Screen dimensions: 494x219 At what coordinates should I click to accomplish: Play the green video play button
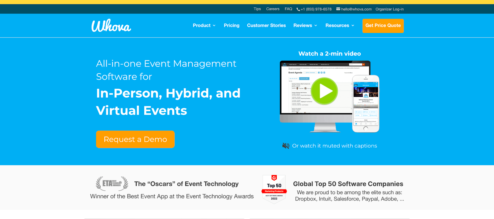pyautogui.click(x=324, y=91)
